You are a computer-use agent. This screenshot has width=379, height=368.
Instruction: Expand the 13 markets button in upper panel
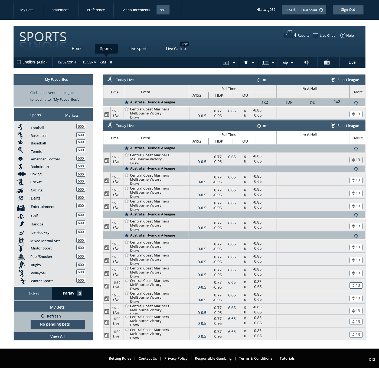[x=356, y=114]
